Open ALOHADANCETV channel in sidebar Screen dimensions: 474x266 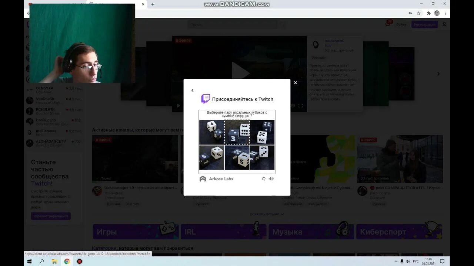54,143
